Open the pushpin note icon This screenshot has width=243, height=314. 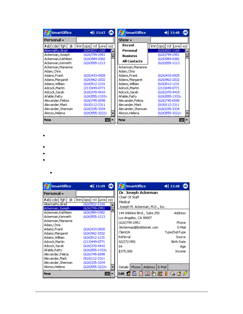(154, 274)
